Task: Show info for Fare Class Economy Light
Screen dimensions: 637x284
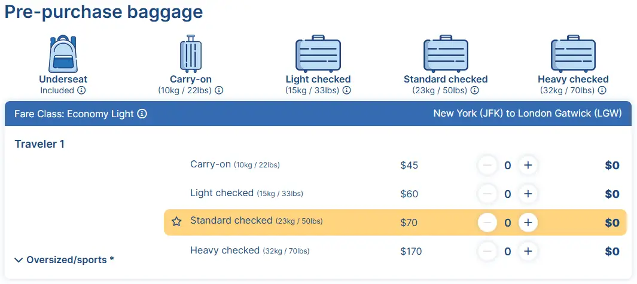Action: click(142, 114)
